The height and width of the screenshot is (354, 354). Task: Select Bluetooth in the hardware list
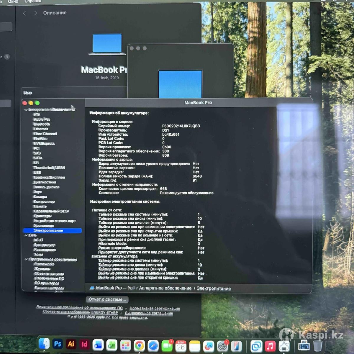coord(42,124)
